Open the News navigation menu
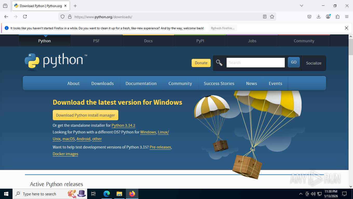Viewport: 353px width, 199px height. click(x=252, y=83)
